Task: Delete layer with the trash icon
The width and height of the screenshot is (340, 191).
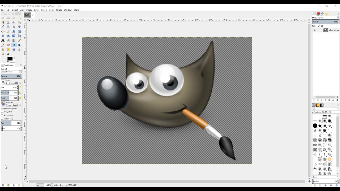Action: pyautogui.click(x=337, y=100)
